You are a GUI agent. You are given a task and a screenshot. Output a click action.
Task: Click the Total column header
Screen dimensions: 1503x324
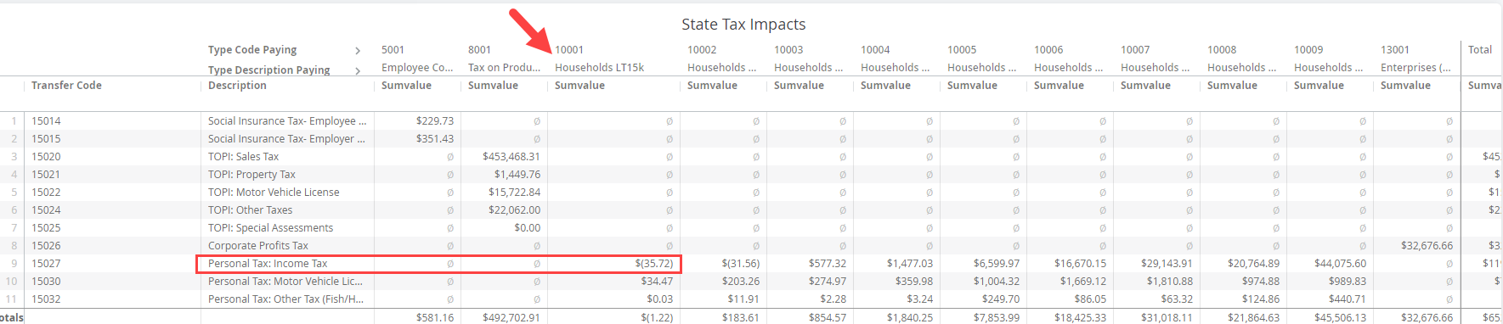[x=1480, y=50]
